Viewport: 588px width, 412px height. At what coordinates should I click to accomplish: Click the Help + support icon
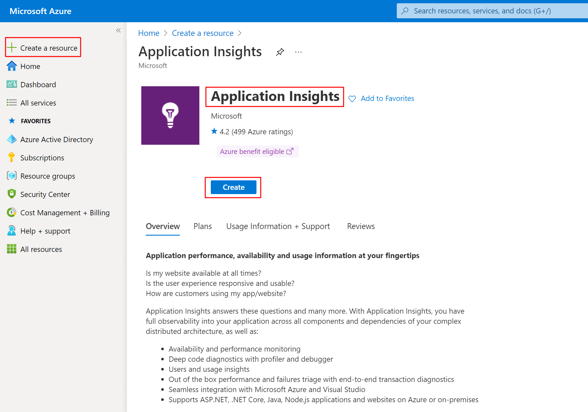[x=12, y=231]
